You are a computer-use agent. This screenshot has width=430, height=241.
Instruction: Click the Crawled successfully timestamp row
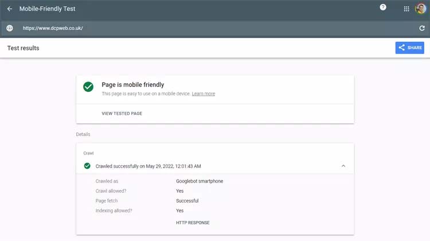[x=148, y=166]
